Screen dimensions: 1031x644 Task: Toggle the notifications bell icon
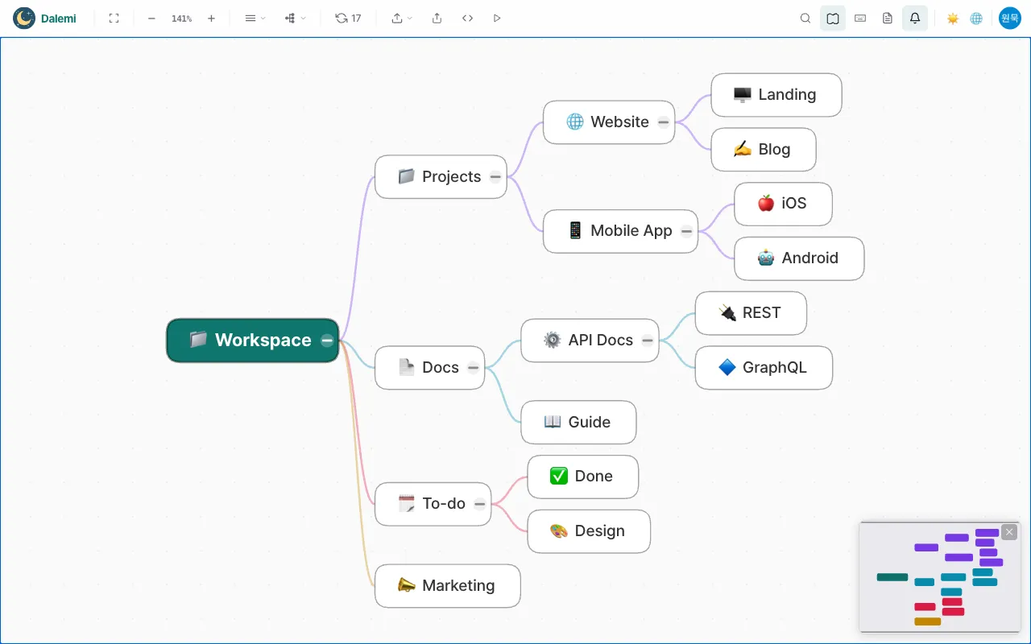click(915, 18)
